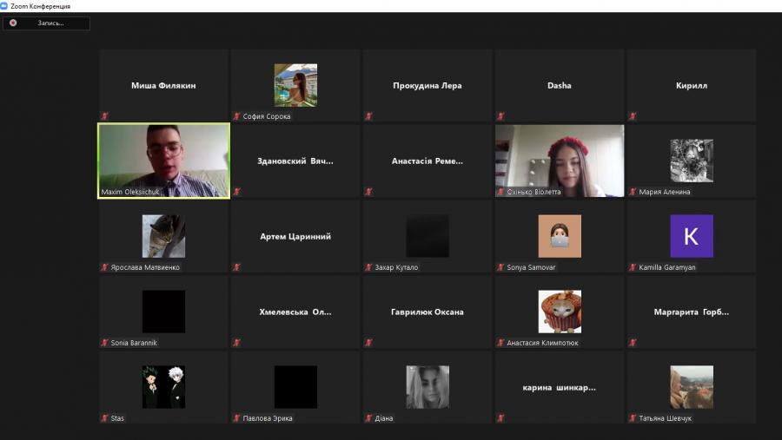Click the anime characters avatar of Stas
782x440 pixels.
tap(163, 387)
